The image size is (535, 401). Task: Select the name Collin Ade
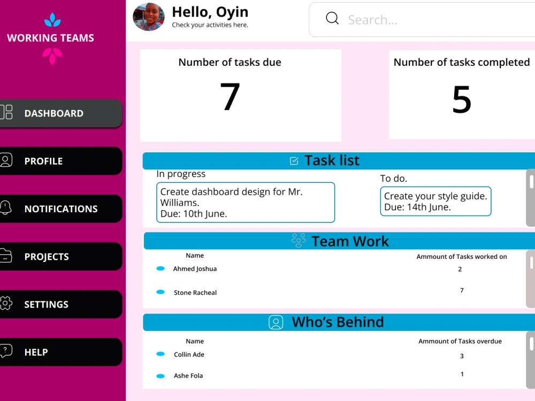coord(189,354)
